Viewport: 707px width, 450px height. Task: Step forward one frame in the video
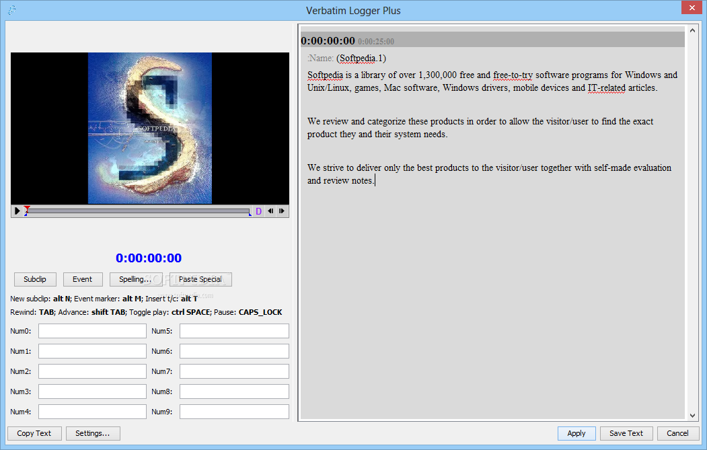point(282,211)
